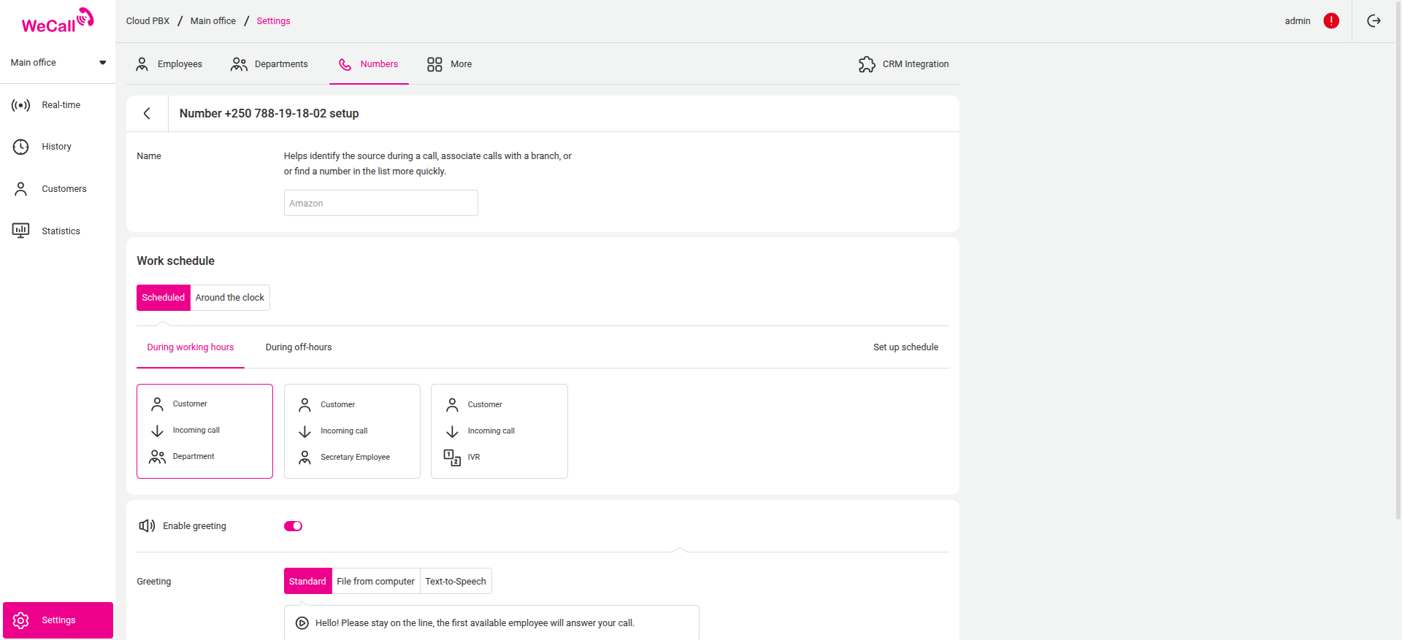Open Statistics in the sidebar
Image resolution: width=1402 pixels, height=640 pixels.
coord(58,231)
